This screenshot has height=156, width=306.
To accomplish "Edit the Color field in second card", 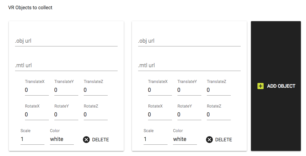I will [x=185, y=139].
